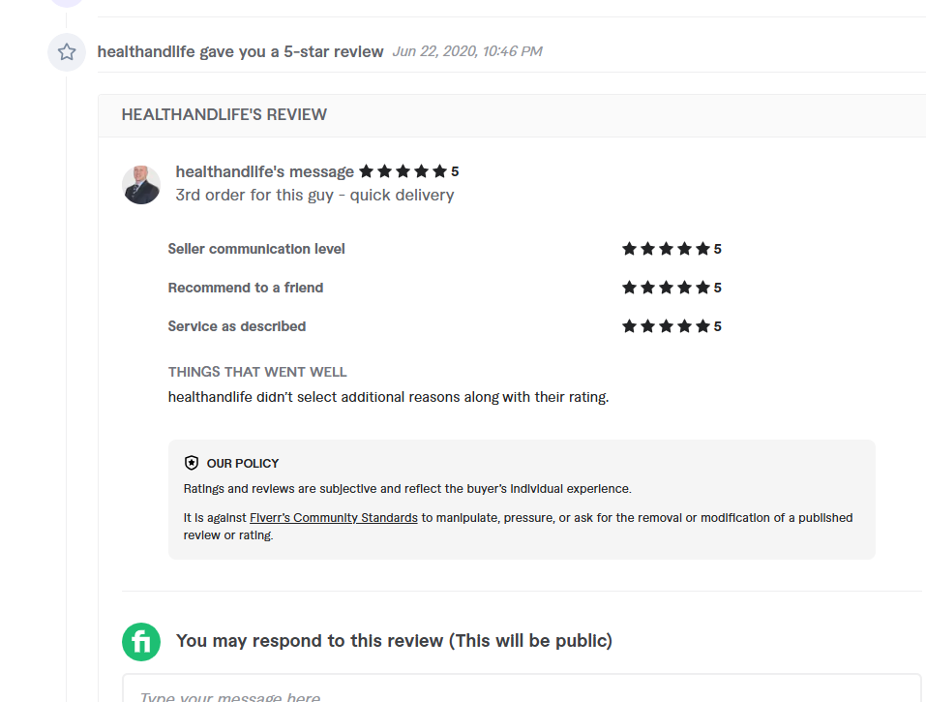This screenshot has height=702, width=926.
Task: Select the Recommend to a friend star rating
Action: click(666, 288)
